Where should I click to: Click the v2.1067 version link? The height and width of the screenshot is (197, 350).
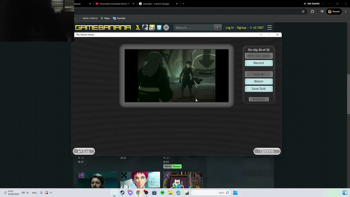(x=256, y=28)
